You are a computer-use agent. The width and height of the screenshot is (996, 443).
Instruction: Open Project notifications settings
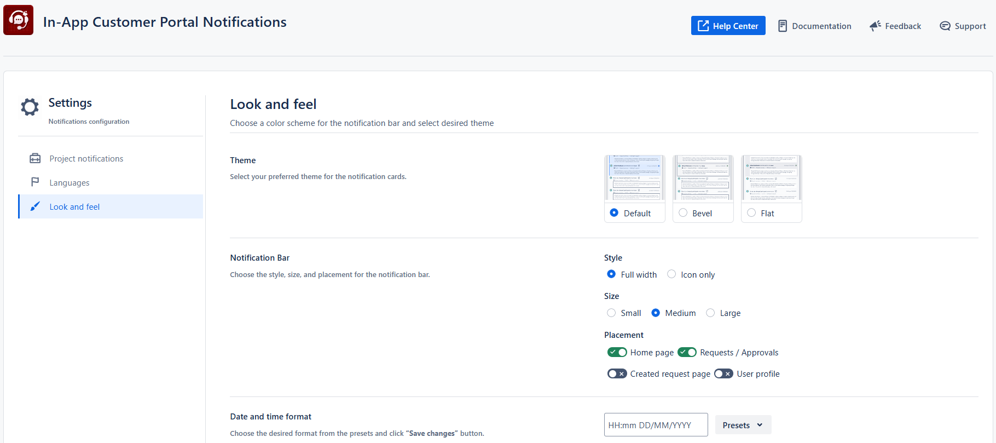(x=111, y=158)
